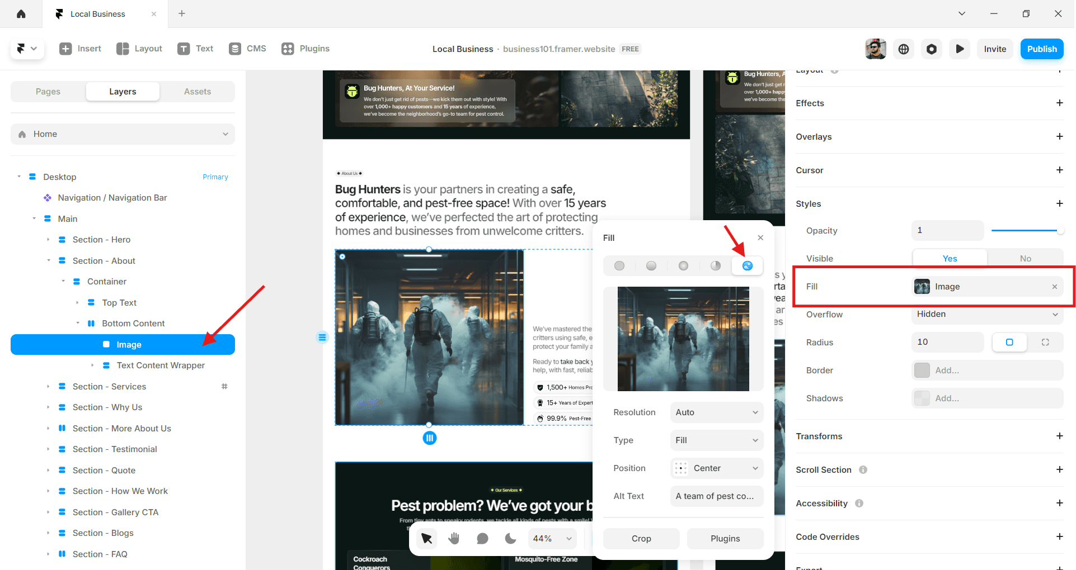Go to home icon in title bar
Viewport: 1076px width, 570px height.
pos(21,14)
